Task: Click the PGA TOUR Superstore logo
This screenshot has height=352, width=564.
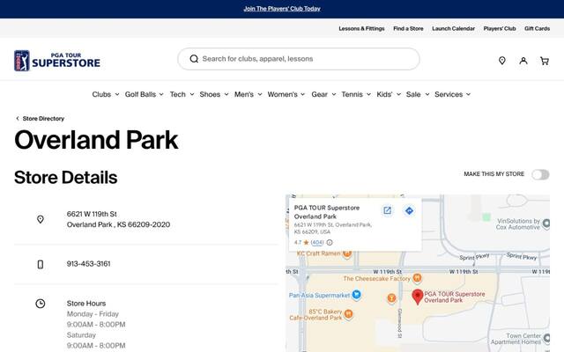Action: 57,61
